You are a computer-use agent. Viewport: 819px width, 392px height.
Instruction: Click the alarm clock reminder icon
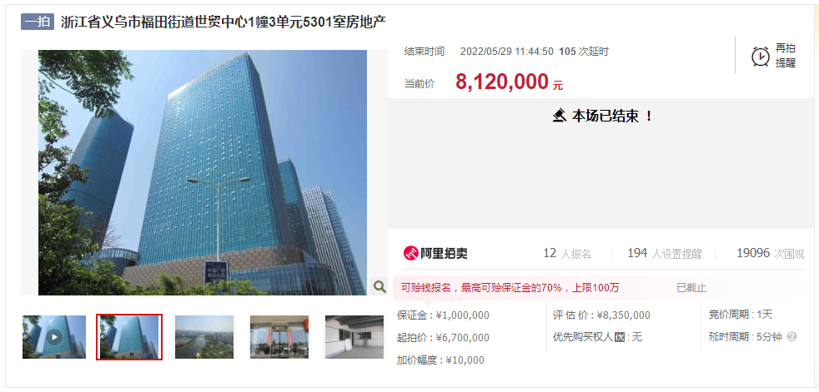[x=760, y=57]
